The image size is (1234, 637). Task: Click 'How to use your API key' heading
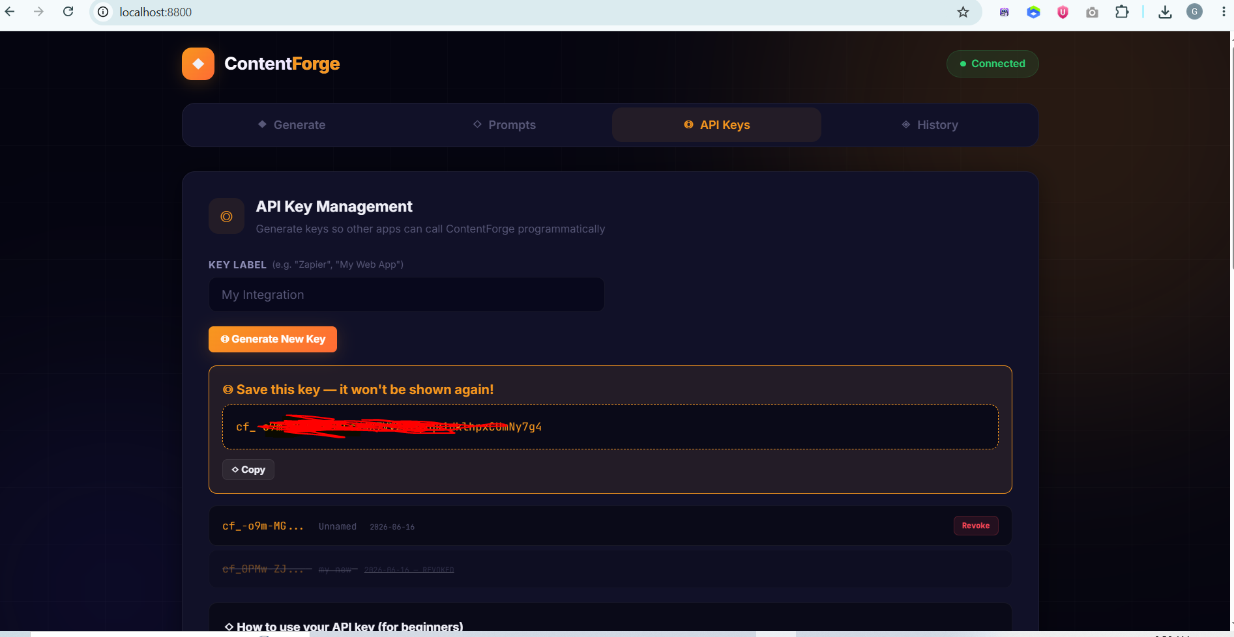(344, 627)
